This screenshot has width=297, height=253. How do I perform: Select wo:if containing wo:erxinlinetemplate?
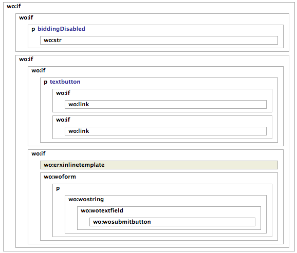pyautogui.click(x=38, y=153)
